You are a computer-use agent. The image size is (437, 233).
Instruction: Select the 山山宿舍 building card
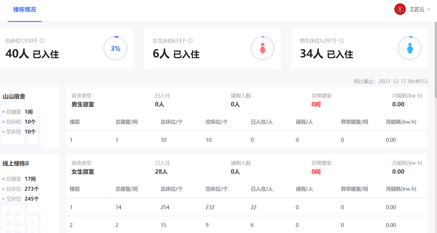[30, 117]
